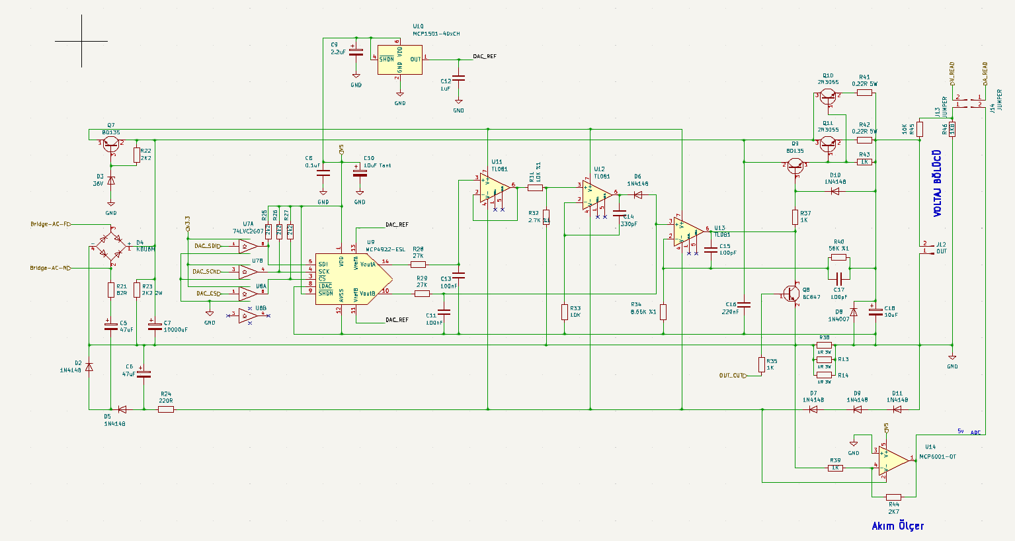Image resolution: width=1015 pixels, height=541 pixels.
Task: Select resistor R33 10K
Action: click(x=565, y=312)
